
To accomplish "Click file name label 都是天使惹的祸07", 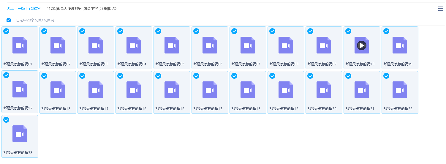I will tap(248, 64).
